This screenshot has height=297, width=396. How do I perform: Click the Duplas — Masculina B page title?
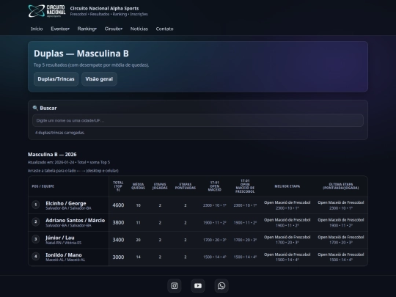tap(81, 54)
